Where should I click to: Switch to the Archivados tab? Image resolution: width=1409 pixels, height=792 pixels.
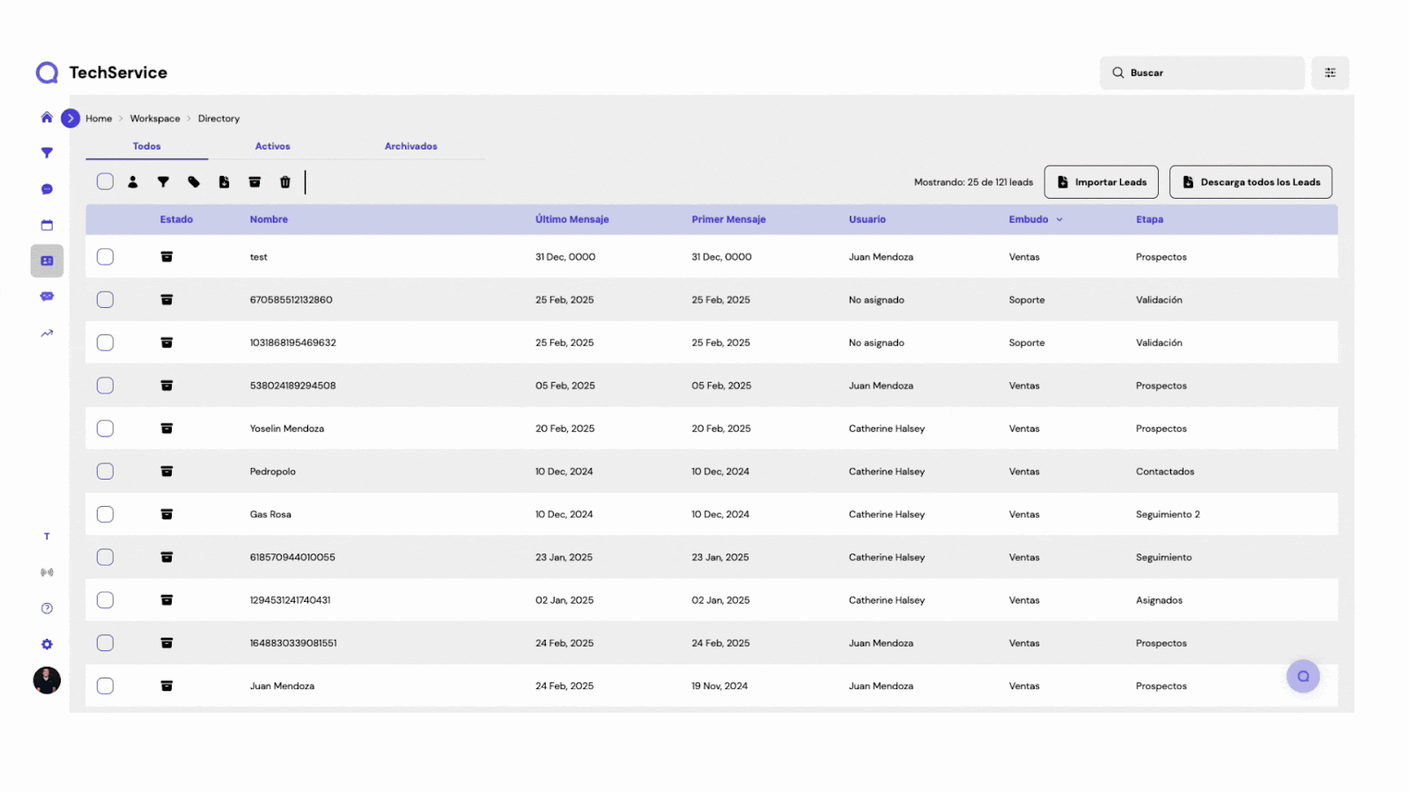coord(410,146)
